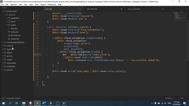The height and width of the screenshot is (106, 189).
Task: Open the Project menu
Action: (x=43, y=5)
